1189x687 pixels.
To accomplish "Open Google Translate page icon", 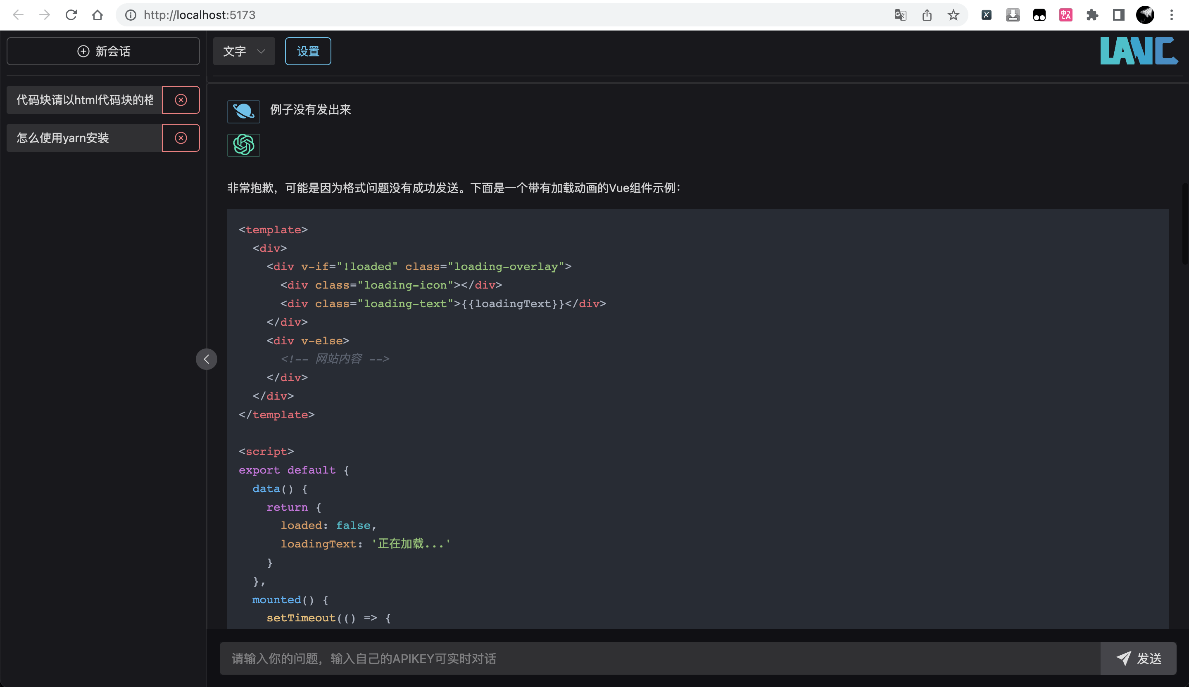I will 900,15.
